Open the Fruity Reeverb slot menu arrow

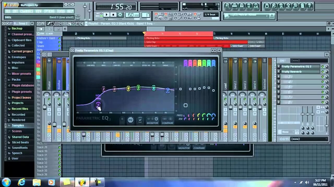click(x=279, y=72)
